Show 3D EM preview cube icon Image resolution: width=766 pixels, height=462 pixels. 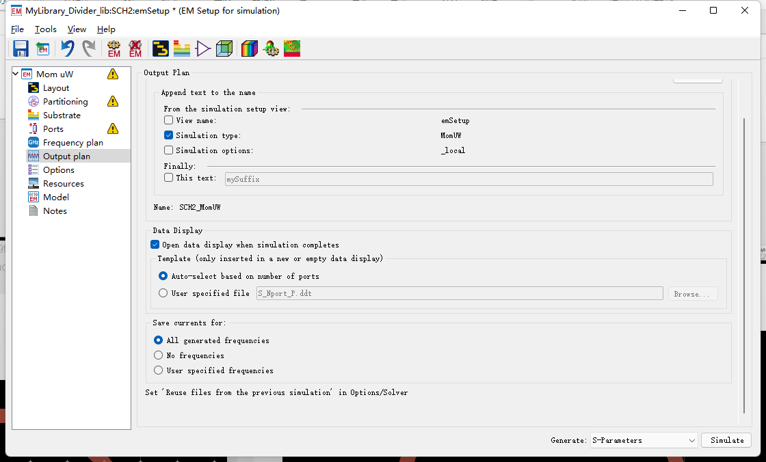coord(224,49)
